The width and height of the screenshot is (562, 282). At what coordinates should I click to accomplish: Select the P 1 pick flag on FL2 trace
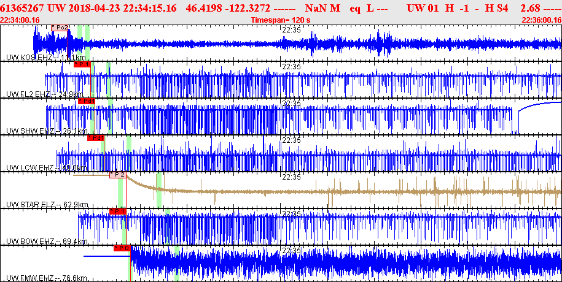coord(82,64)
